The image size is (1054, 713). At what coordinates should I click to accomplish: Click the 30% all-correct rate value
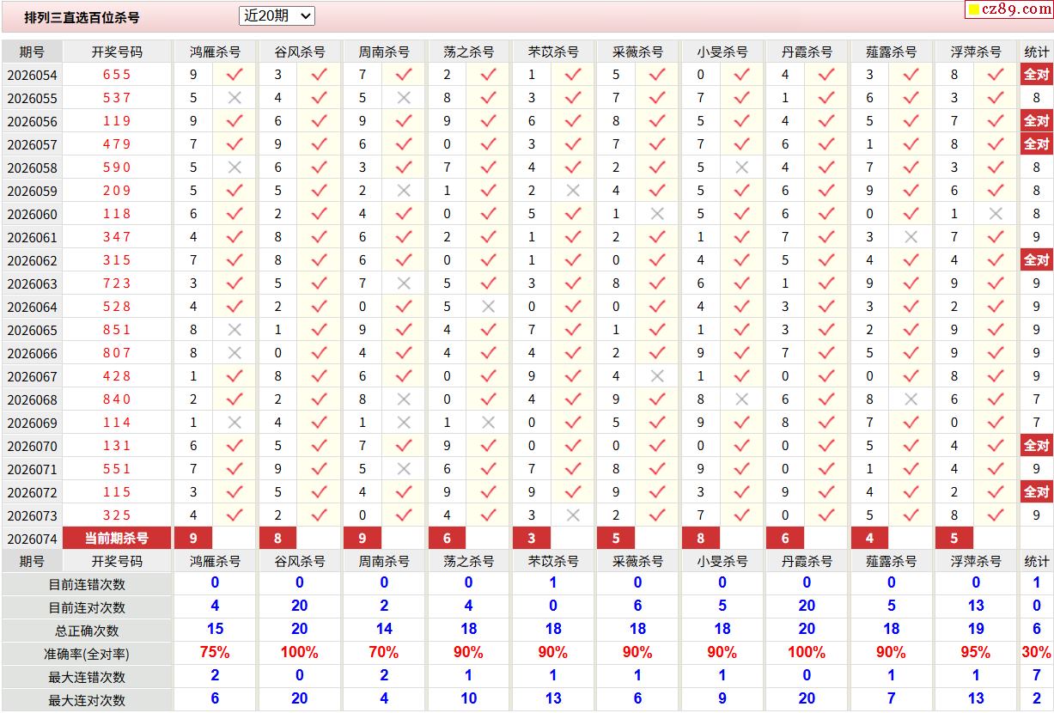point(1037,653)
